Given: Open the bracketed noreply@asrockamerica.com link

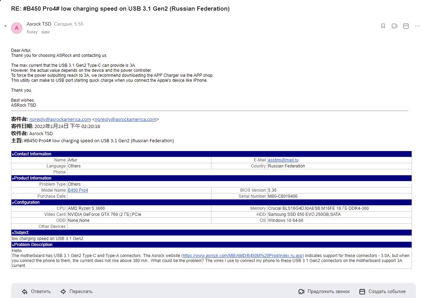Looking at the screenshot, I should tap(125, 119).
